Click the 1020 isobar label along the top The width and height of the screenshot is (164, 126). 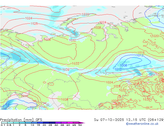tap(85, 14)
